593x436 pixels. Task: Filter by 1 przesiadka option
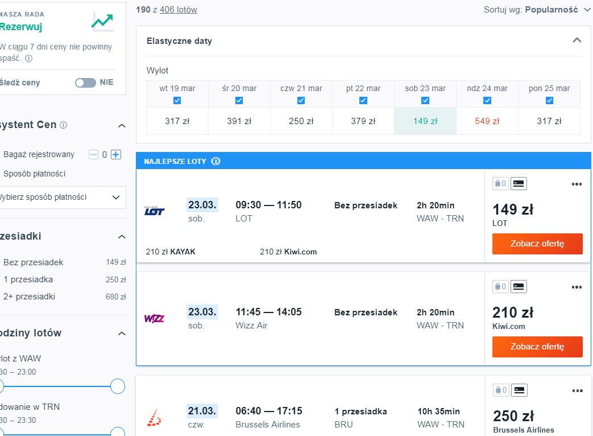click(28, 279)
